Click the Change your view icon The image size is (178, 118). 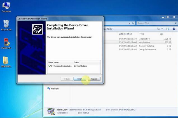[158, 29]
